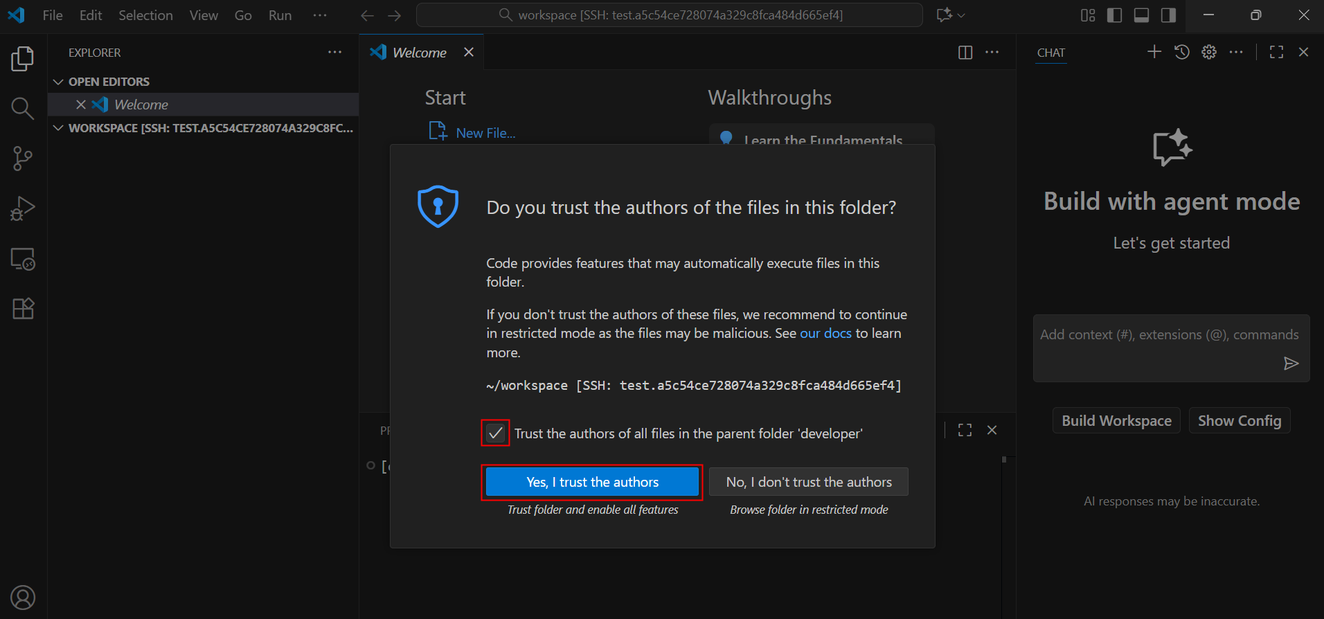The height and width of the screenshot is (619, 1324).
Task: Toggle the bottom panel visibility
Action: tap(1141, 15)
